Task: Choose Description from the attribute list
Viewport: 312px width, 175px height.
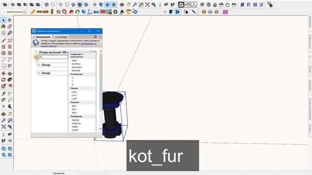Action: [77, 67]
